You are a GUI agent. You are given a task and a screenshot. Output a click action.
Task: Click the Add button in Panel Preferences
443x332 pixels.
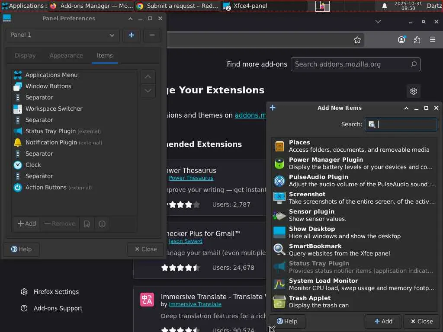click(x=27, y=224)
